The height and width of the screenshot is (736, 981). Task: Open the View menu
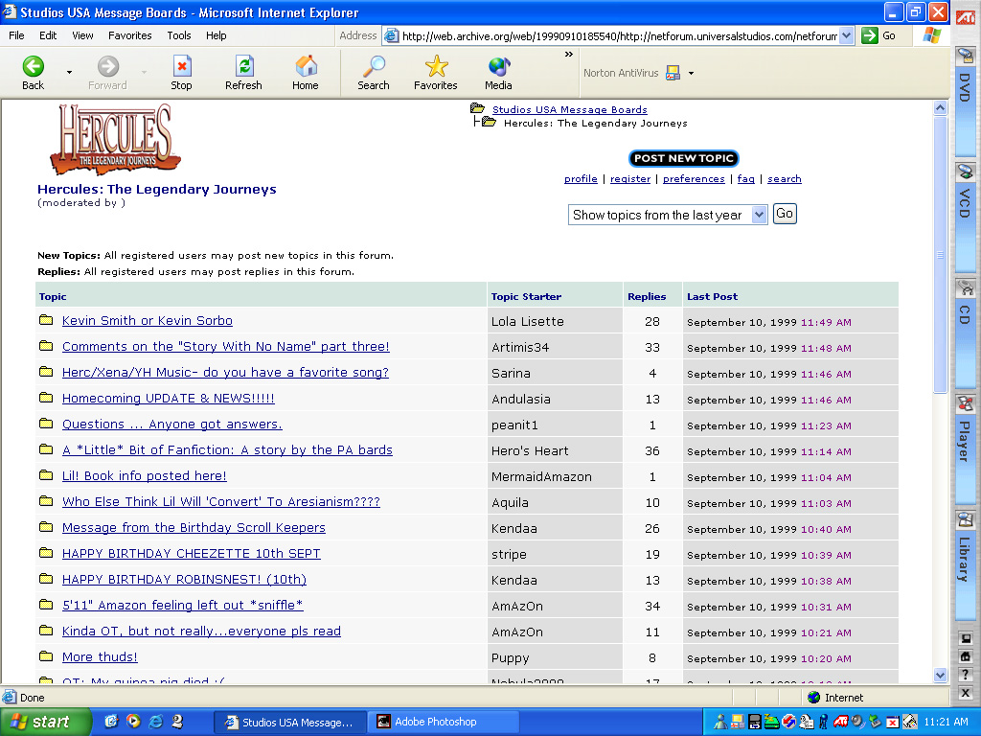[x=82, y=35]
